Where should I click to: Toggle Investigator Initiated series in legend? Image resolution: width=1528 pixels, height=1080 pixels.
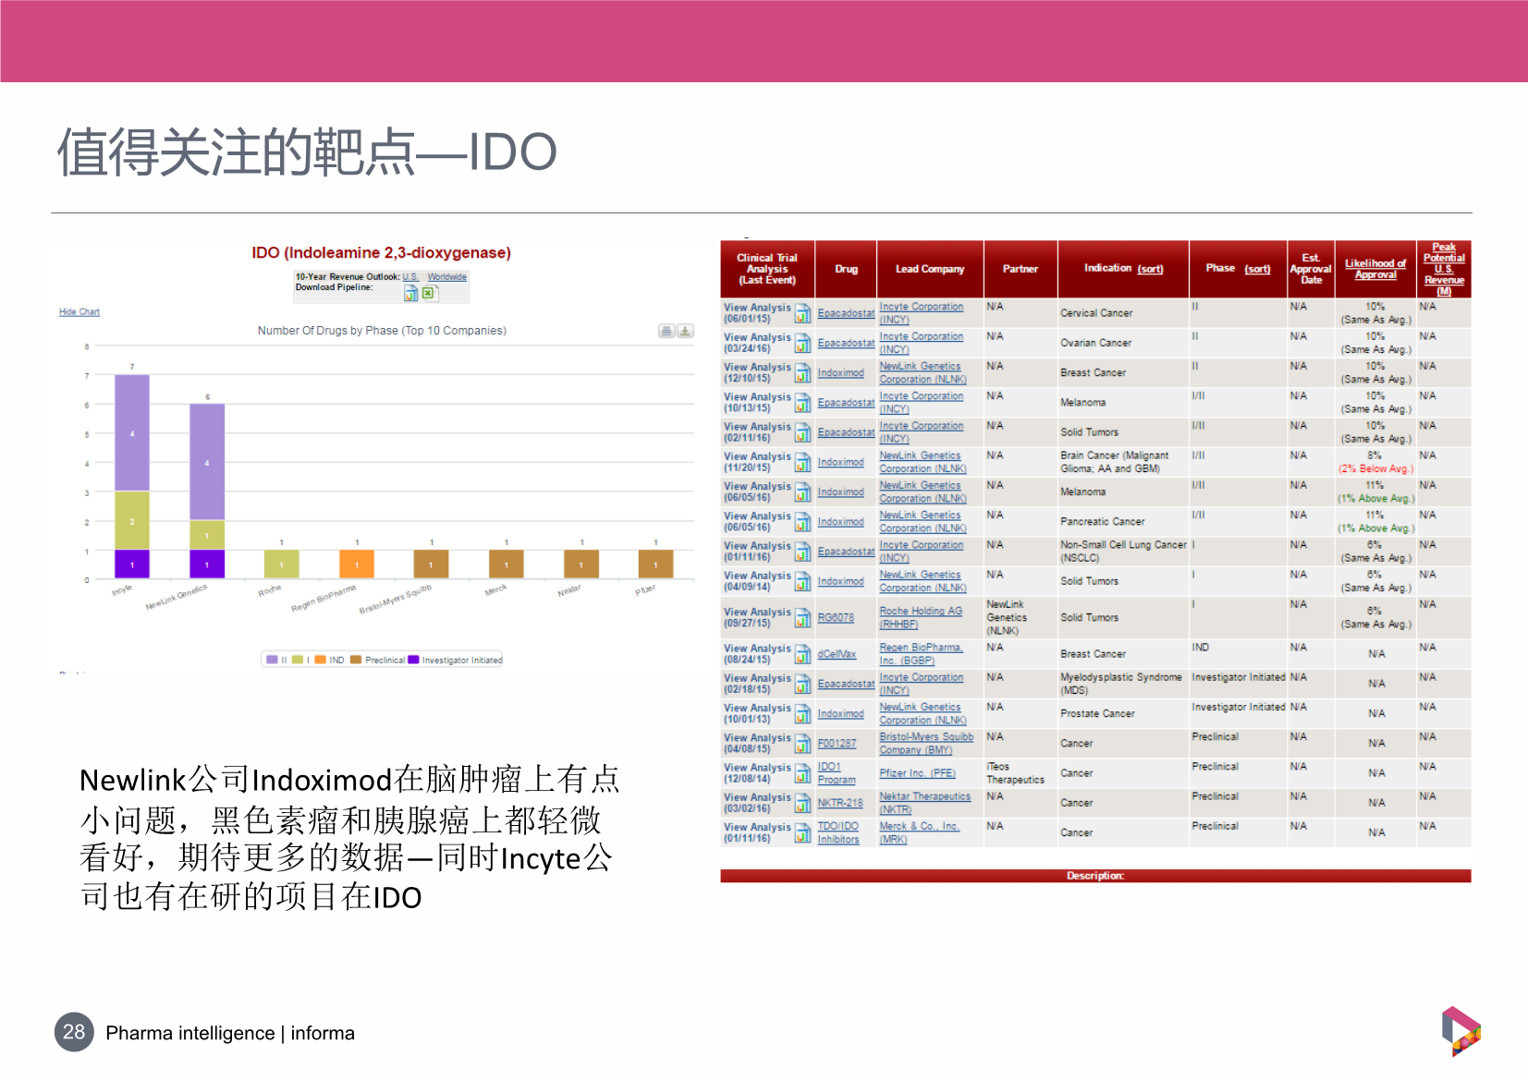[x=456, y=660]
